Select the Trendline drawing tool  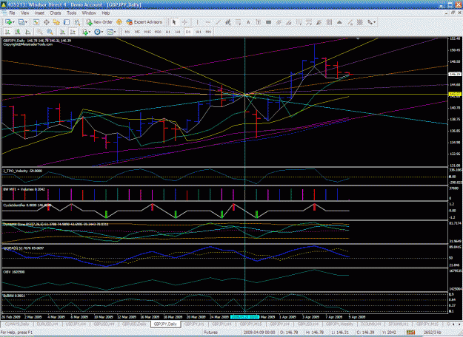click(x=218, y=22)
